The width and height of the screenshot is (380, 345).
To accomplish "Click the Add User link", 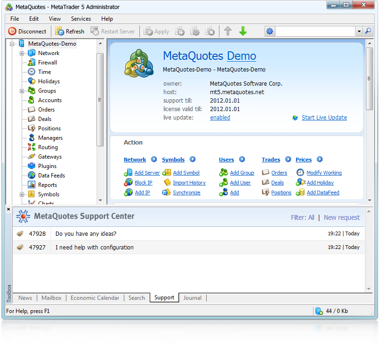I will click(241, 183).
